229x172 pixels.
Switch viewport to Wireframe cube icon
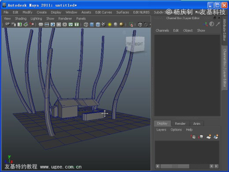click(86, 24)
